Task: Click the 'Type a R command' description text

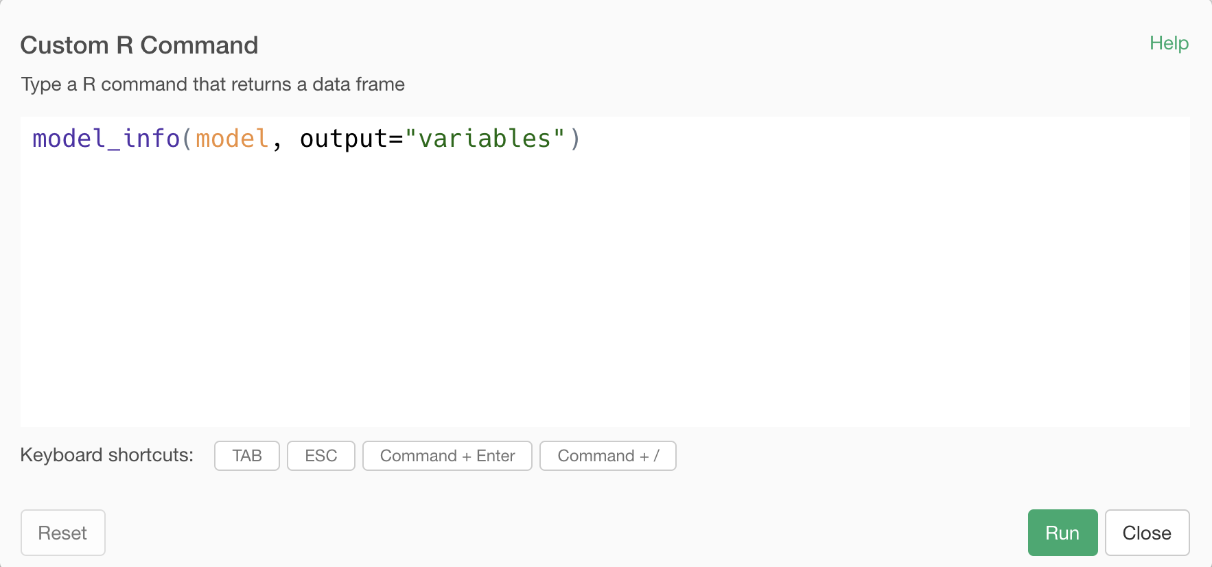Action: pos(213,84)
